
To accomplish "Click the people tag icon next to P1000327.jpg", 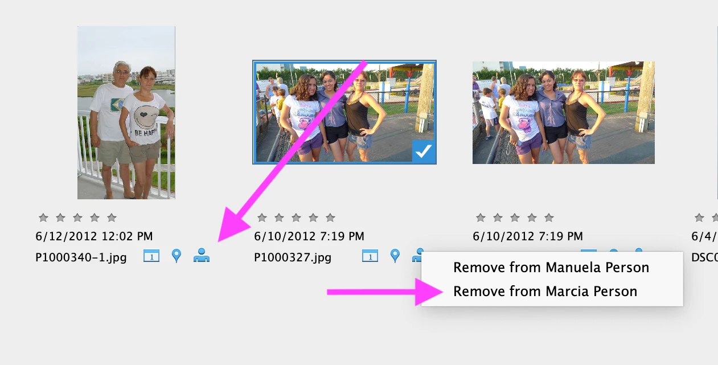I will [417, 255].
